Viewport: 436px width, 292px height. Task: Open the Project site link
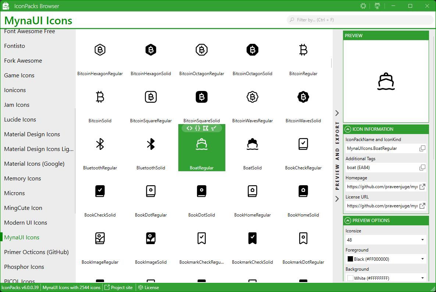[118, 288]
